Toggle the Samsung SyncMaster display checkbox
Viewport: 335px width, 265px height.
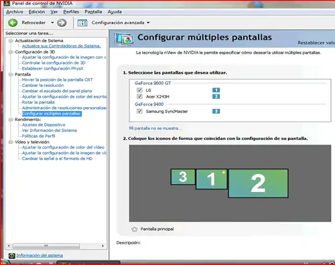click(x=139, y=111)
